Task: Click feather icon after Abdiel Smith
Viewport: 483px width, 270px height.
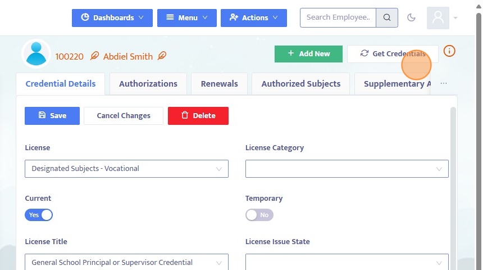Action: (x=162, y=56)
